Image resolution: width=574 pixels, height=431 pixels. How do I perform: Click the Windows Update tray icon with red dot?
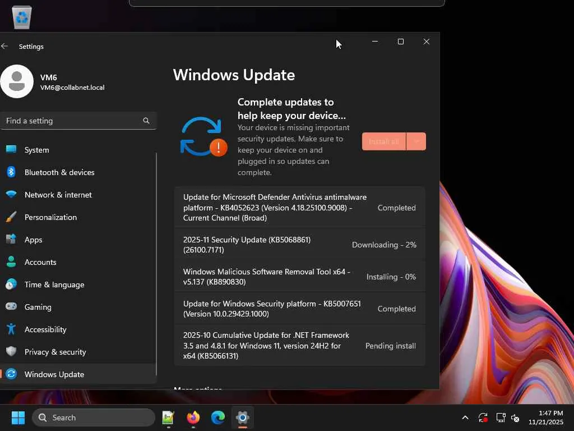pyautogui.click(x=483, y=418)
